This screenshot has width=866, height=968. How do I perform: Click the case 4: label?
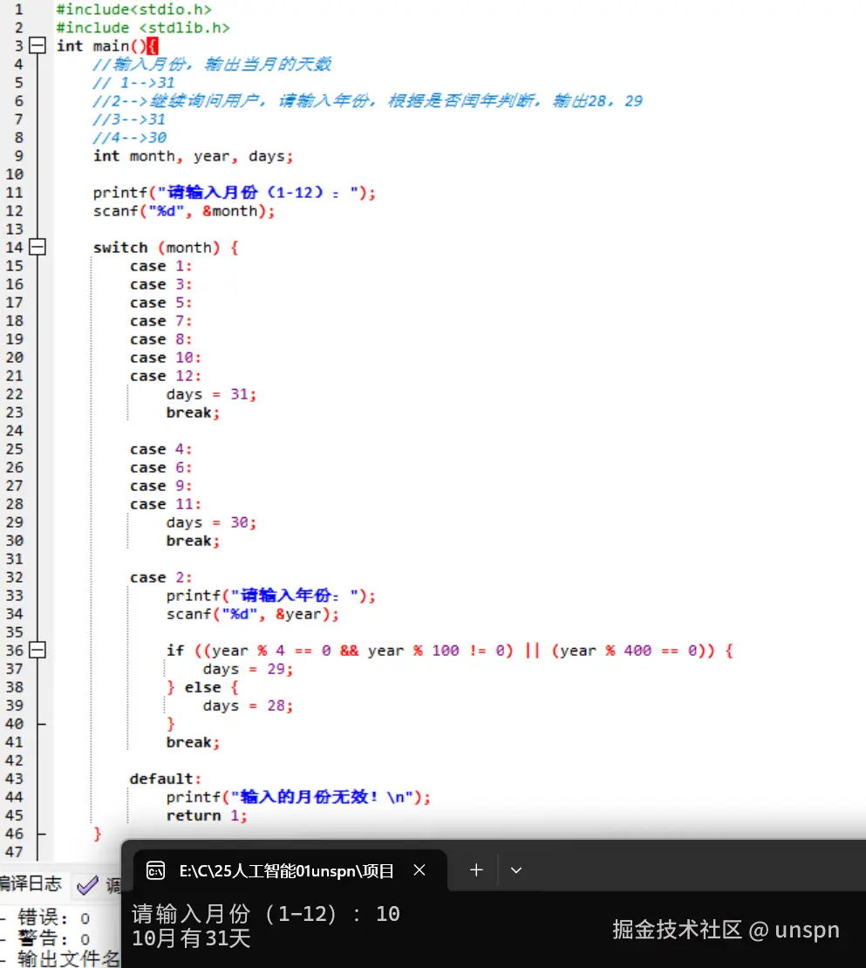(x=160, y=449)
